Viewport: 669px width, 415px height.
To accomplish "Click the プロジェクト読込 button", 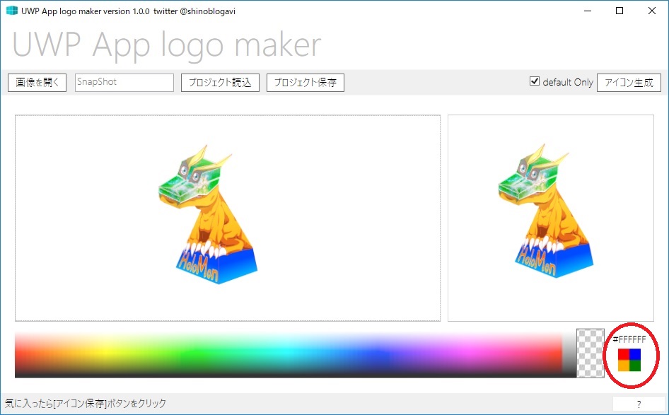I will point(220,82).
